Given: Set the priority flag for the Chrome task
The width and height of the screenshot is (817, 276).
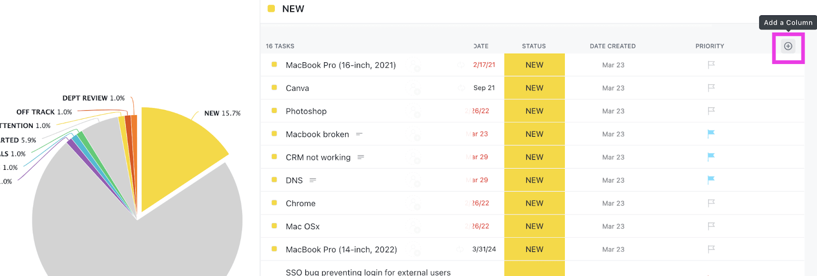Looking at the screenshot, I should 711,203.
